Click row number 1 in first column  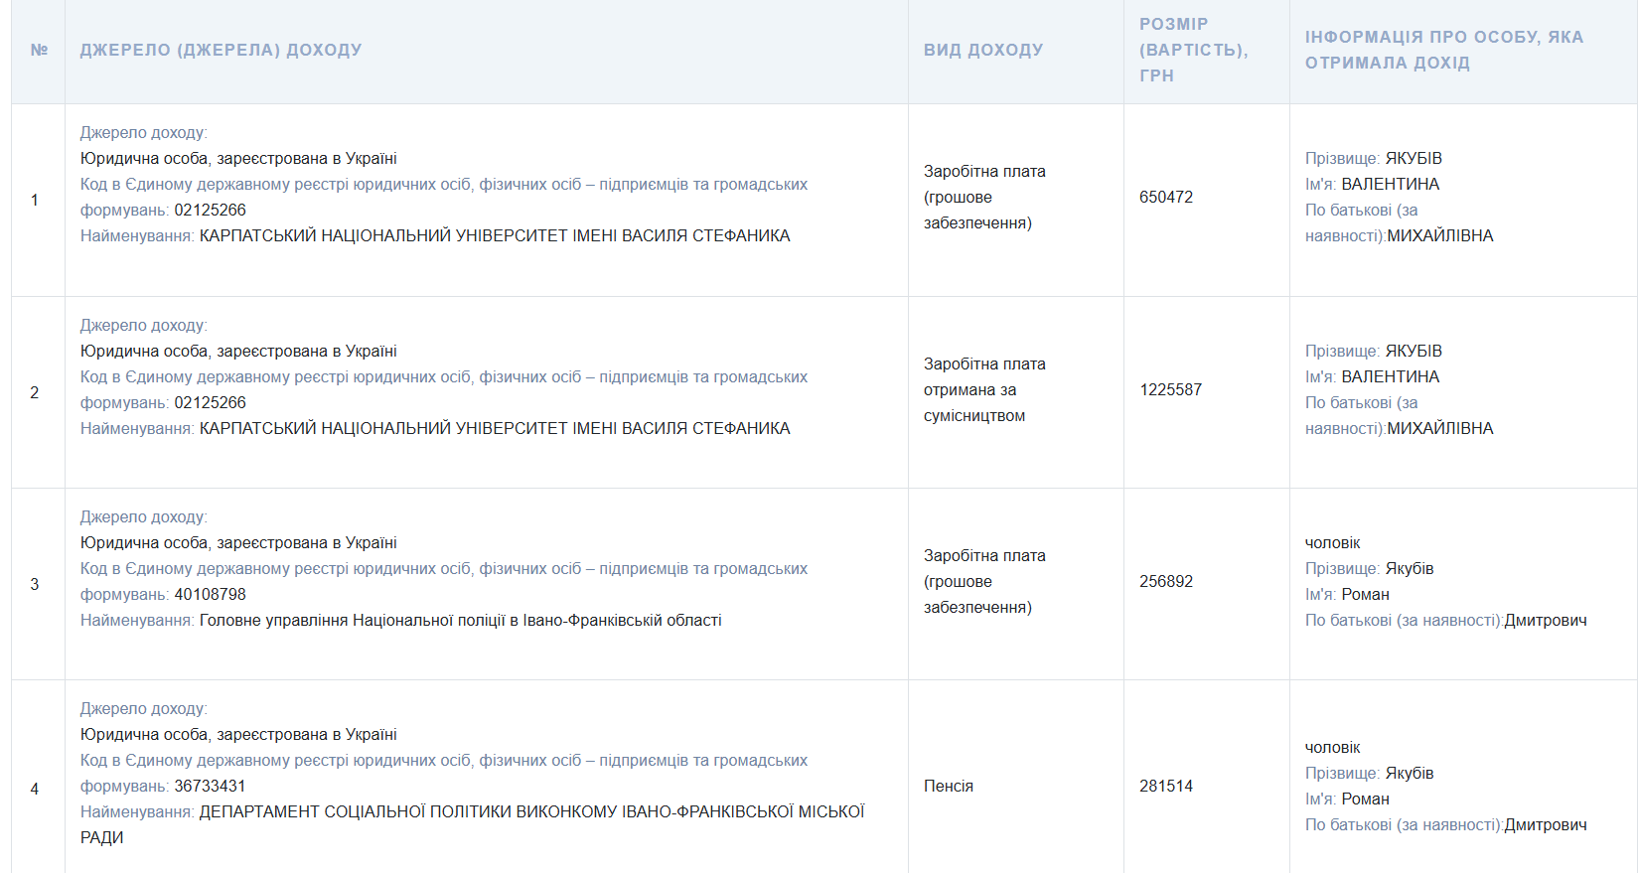tap(35, 200)
